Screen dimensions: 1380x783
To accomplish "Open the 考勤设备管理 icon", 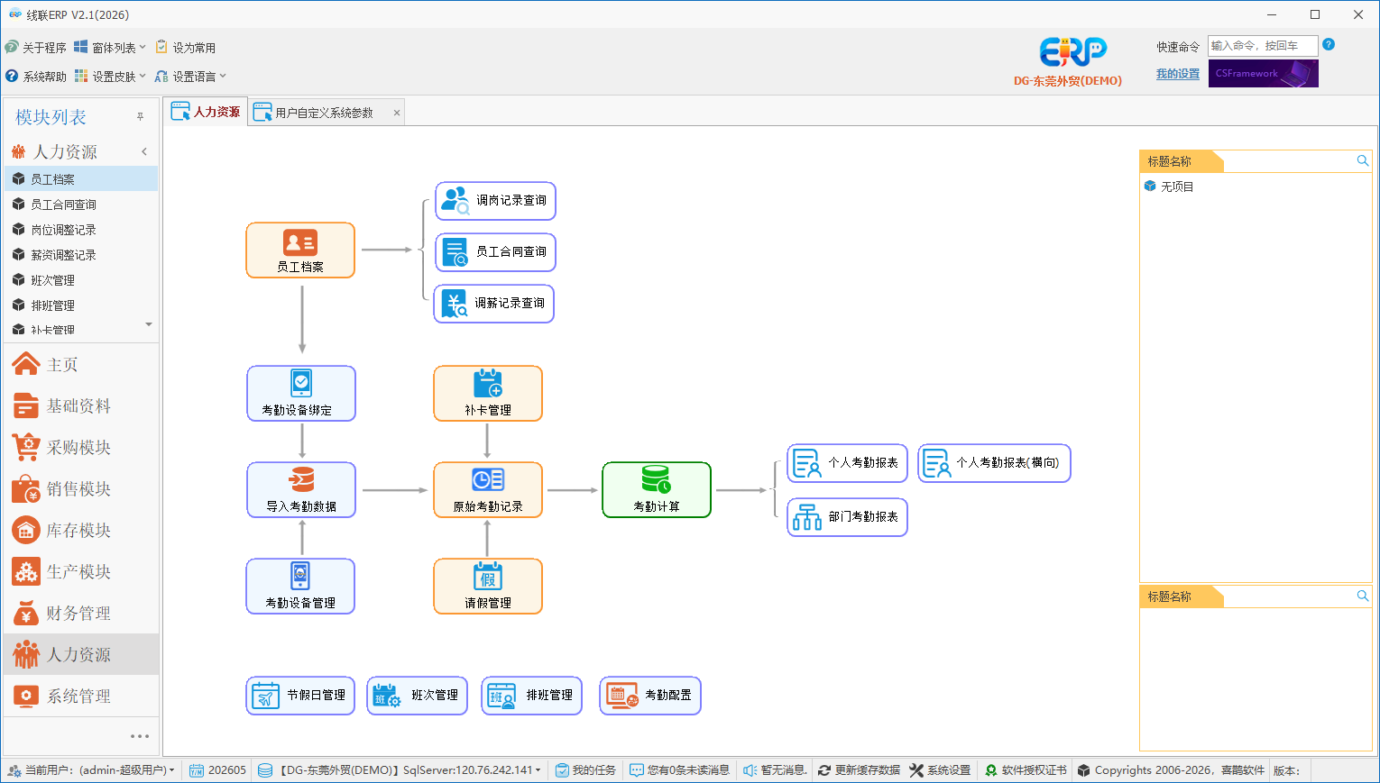I will (300, 587).
